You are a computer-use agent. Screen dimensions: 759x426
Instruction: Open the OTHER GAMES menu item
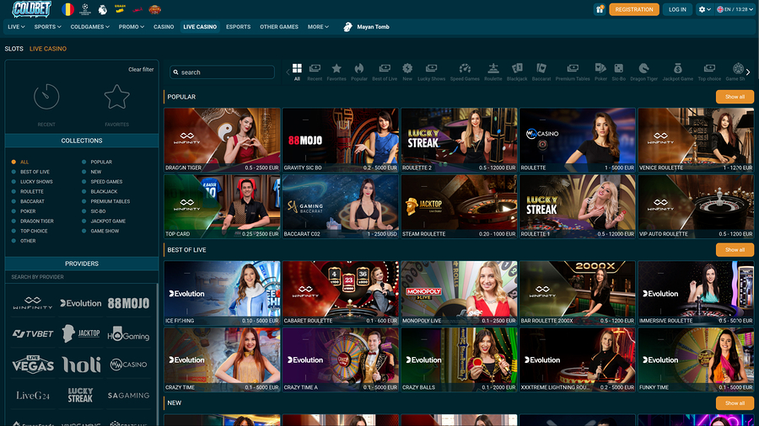(279, 27)
